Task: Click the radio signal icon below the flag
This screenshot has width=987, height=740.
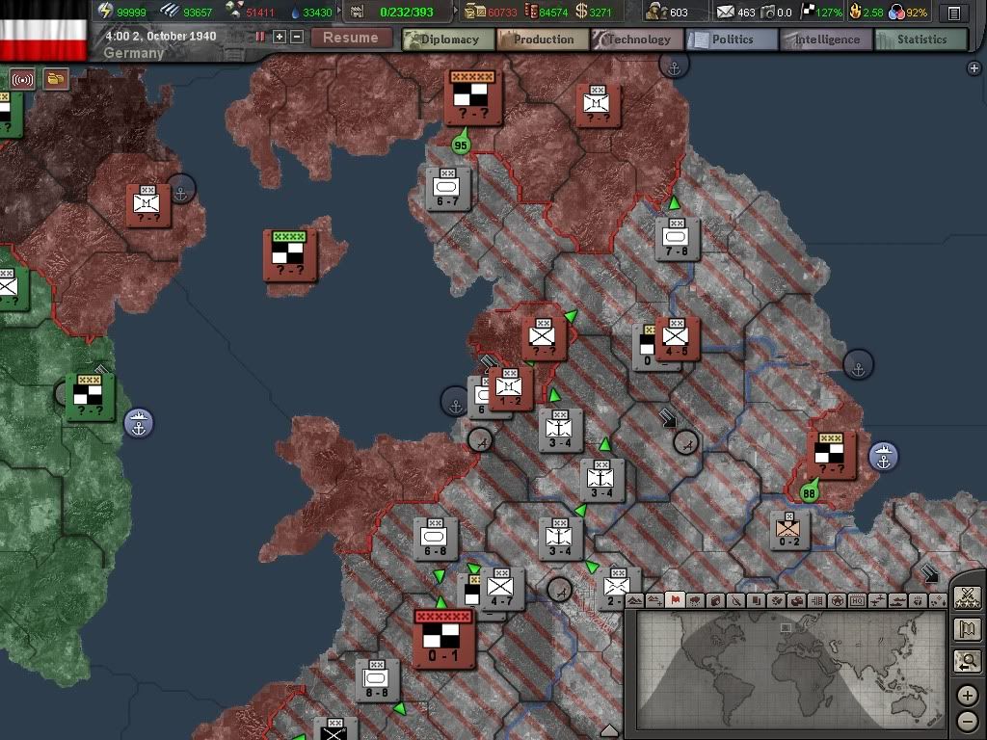Action: [x=23, y=80]
